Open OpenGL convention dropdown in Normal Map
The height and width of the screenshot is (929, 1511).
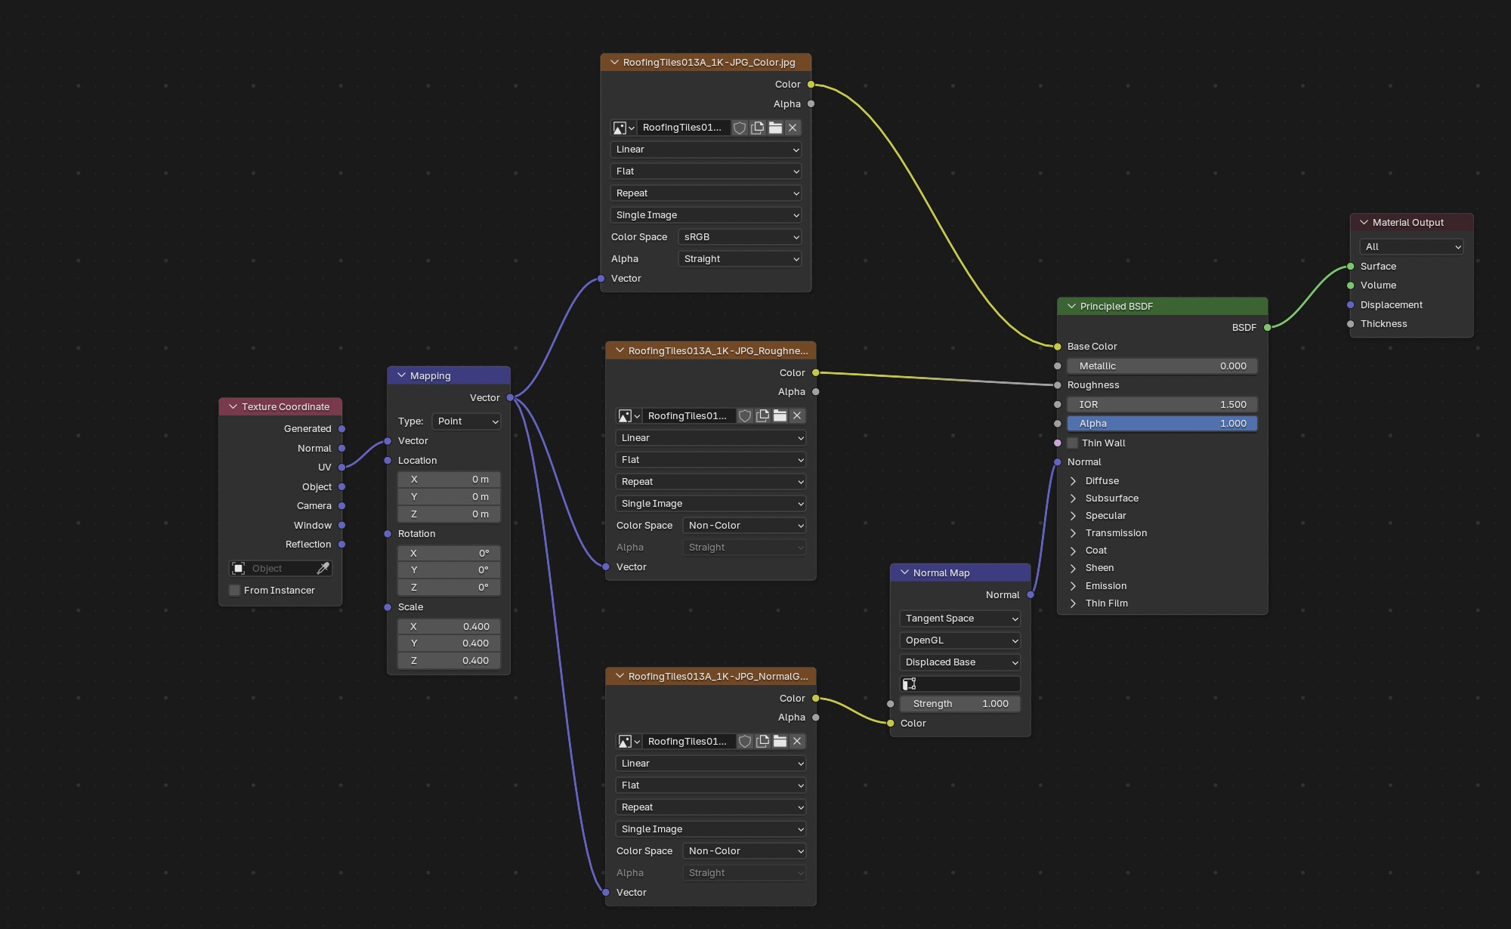click(959, 640)
